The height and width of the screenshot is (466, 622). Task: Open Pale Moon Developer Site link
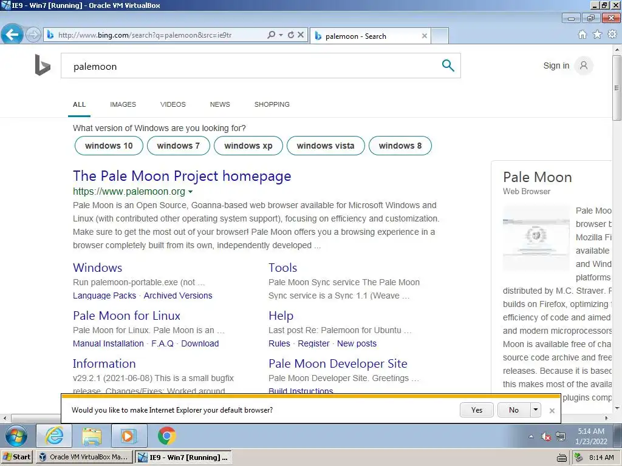click(338, 363)
